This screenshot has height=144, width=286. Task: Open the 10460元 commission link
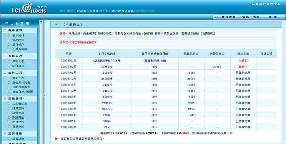[x=107, y=91]
